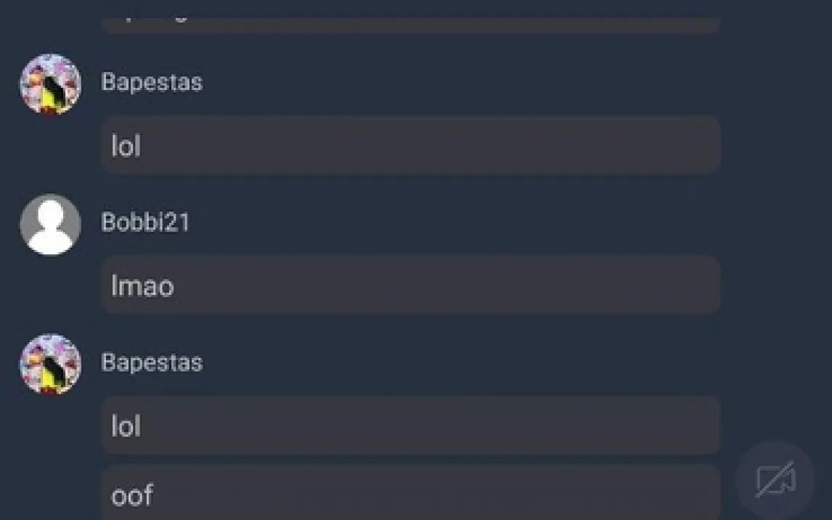View the profile picture beside Bobbi21

click(x=50, y=224)
